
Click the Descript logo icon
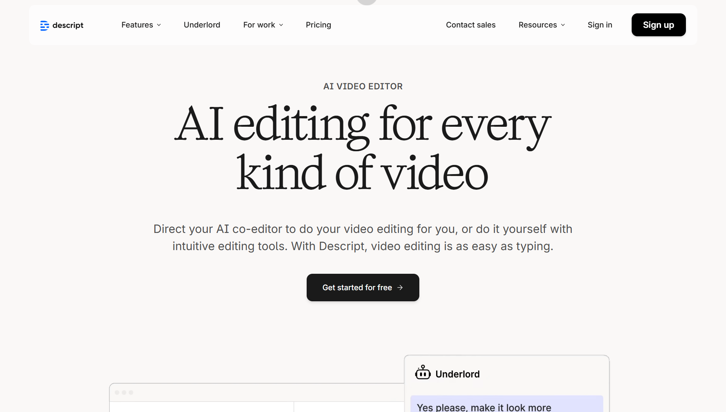coord(45,25)
